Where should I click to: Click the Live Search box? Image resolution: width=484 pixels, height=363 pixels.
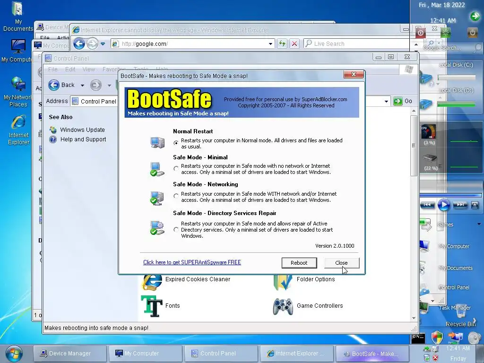point(356,44)
